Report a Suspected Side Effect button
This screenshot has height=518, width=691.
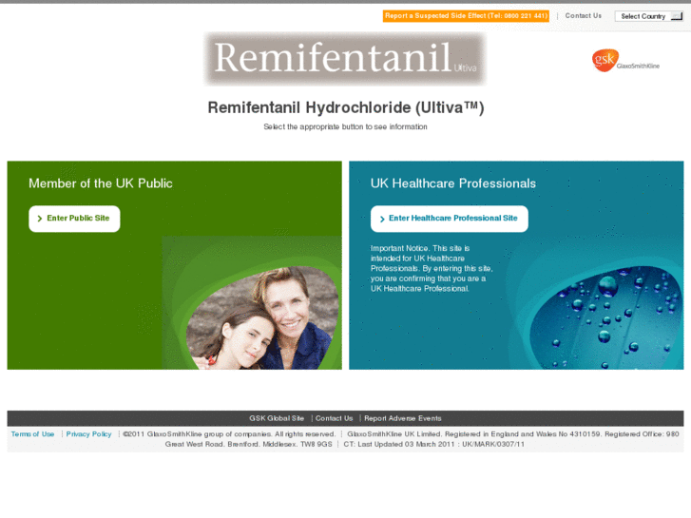pyautogui.click(x=466, y=16)
